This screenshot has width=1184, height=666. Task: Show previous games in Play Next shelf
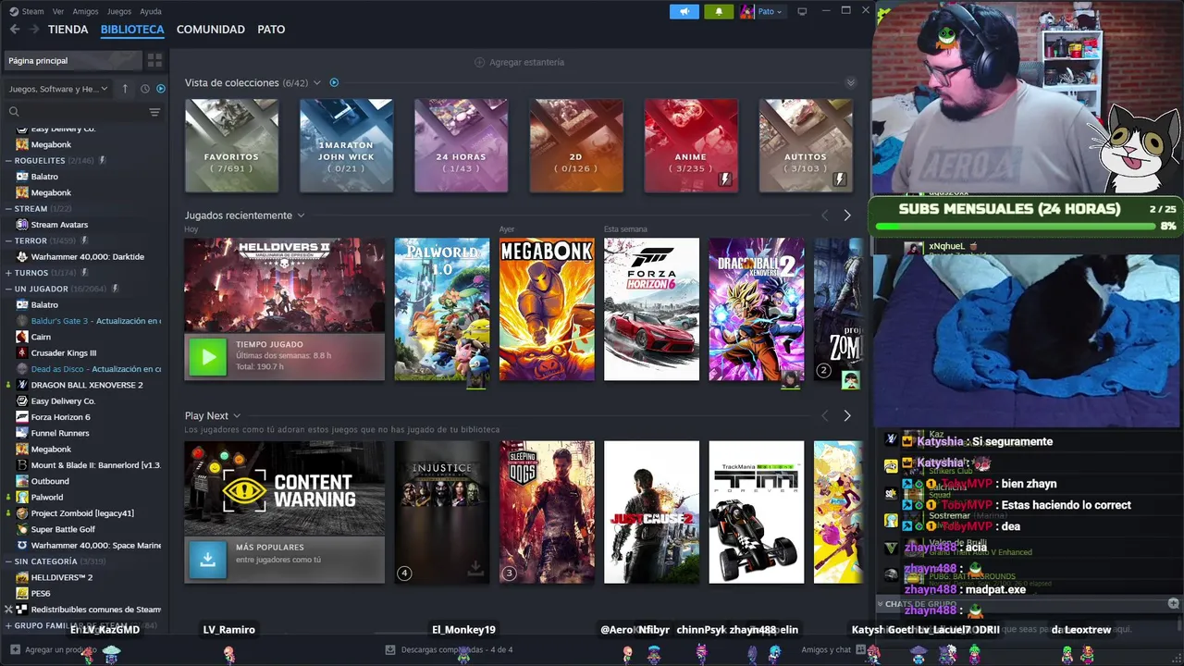825,416
